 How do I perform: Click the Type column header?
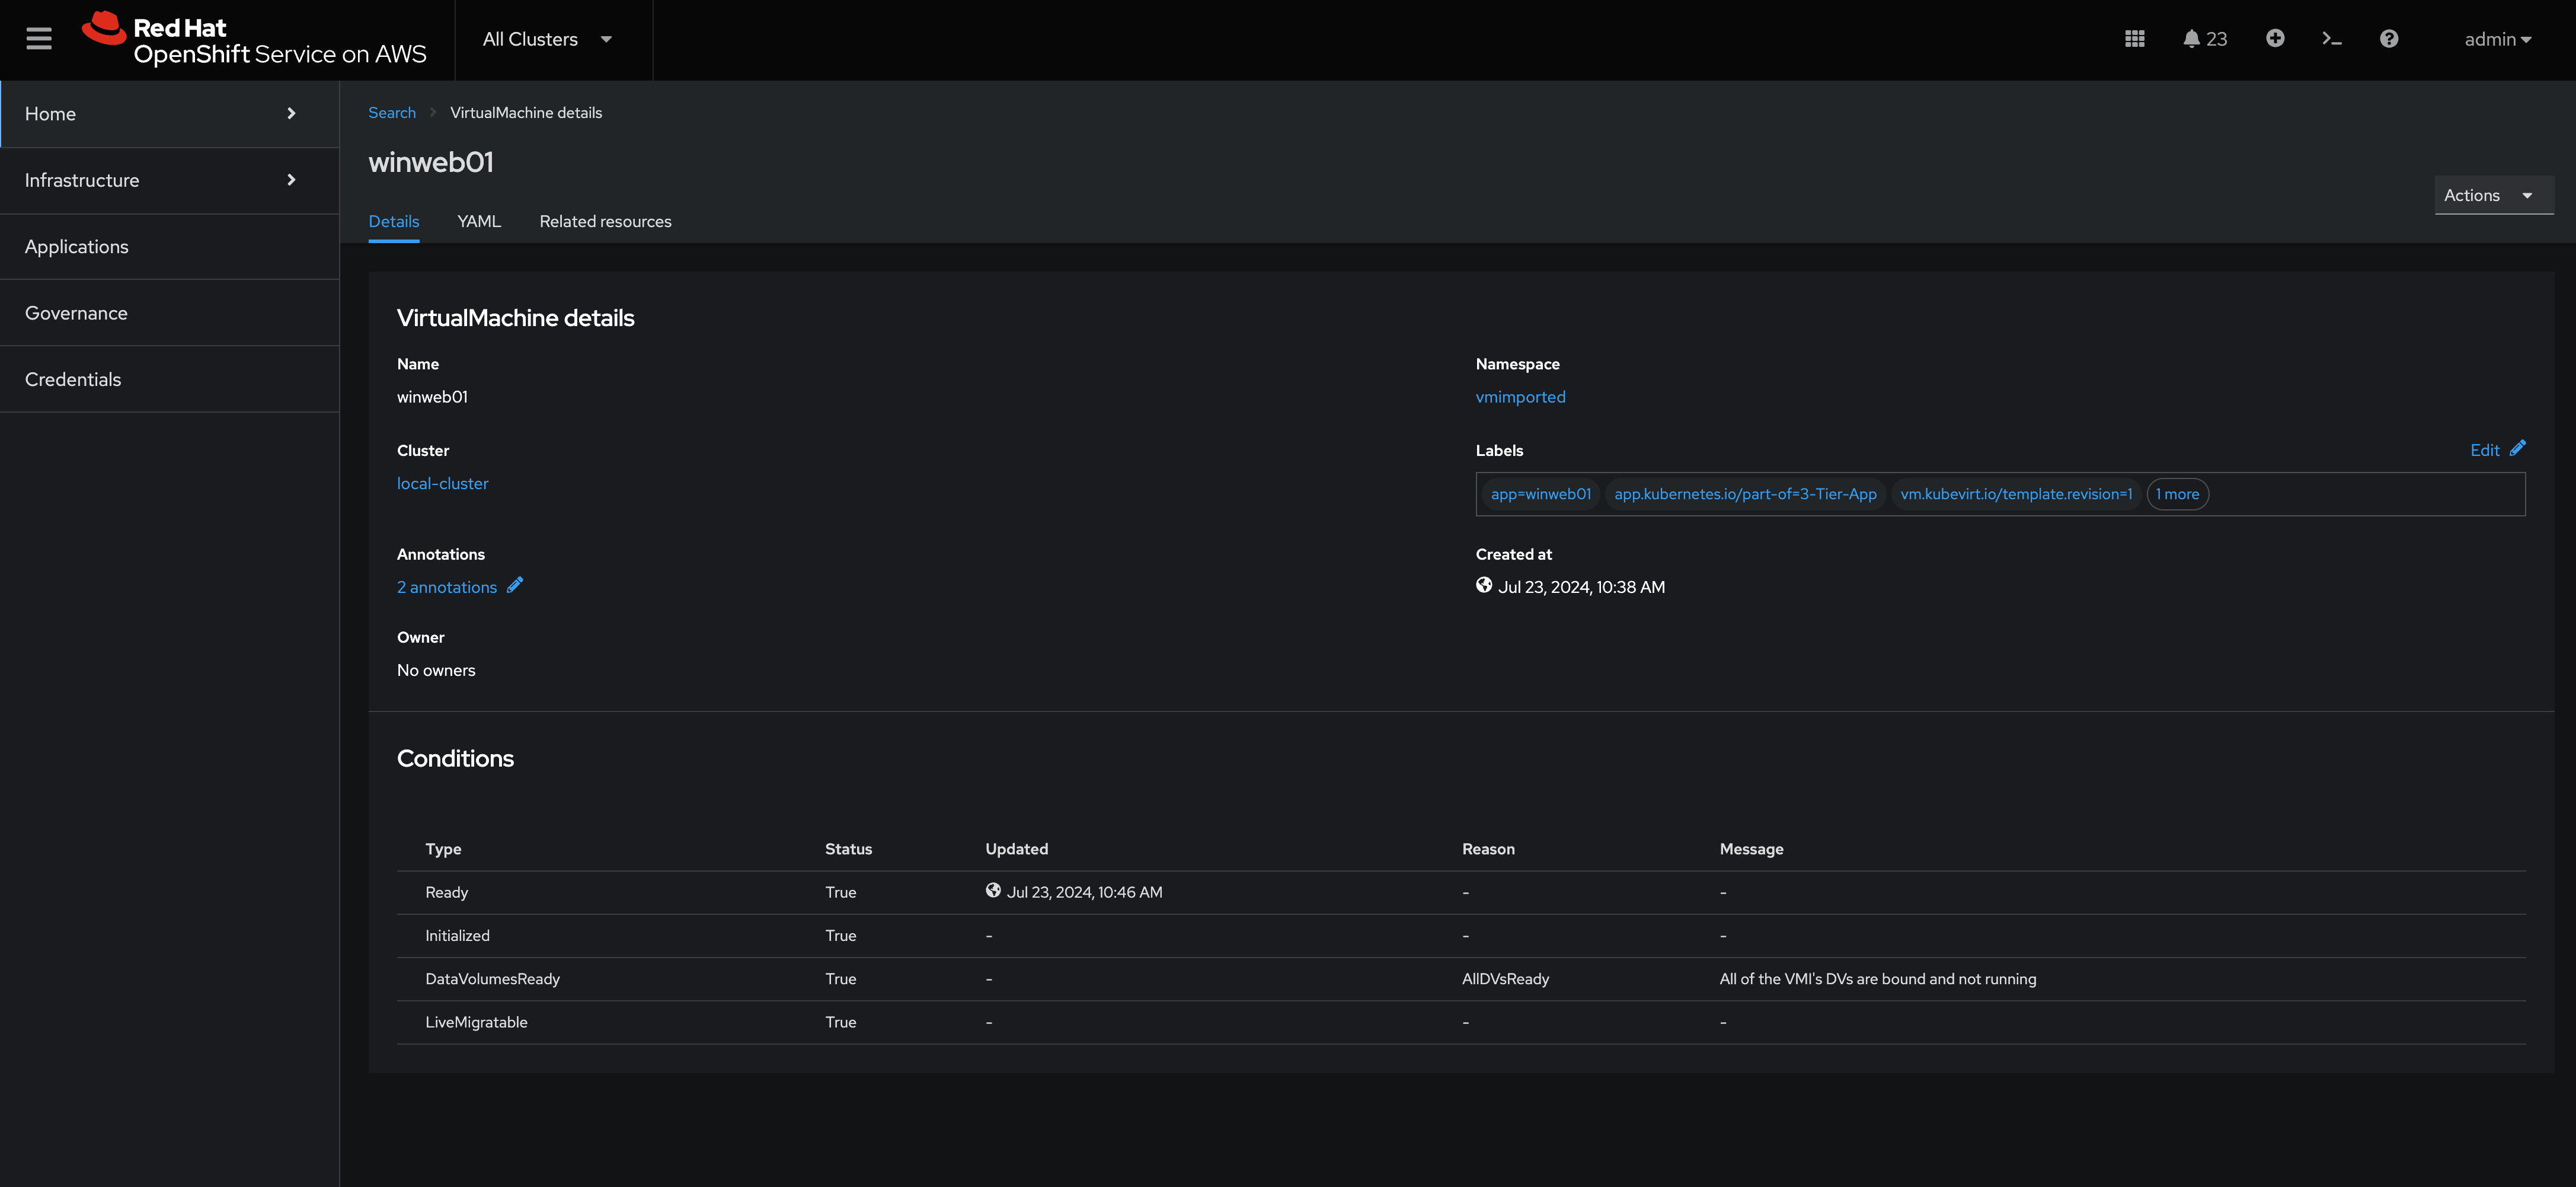[443, 849]
